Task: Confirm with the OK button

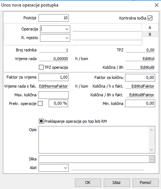Action: tap(88, 182)
